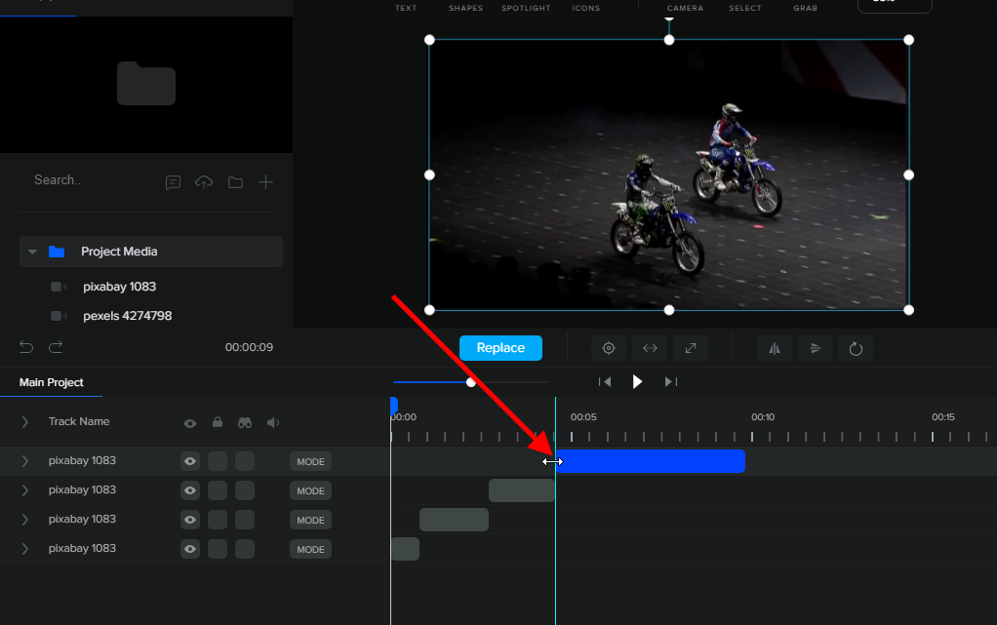Click the padlock icon in Track Name header
Viewport: 997px width, 625px height.
218,421
